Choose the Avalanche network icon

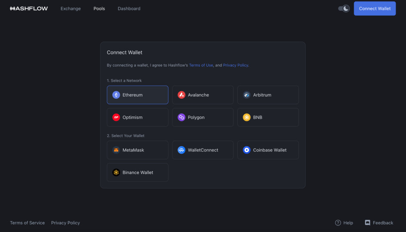tap(181, 95)
